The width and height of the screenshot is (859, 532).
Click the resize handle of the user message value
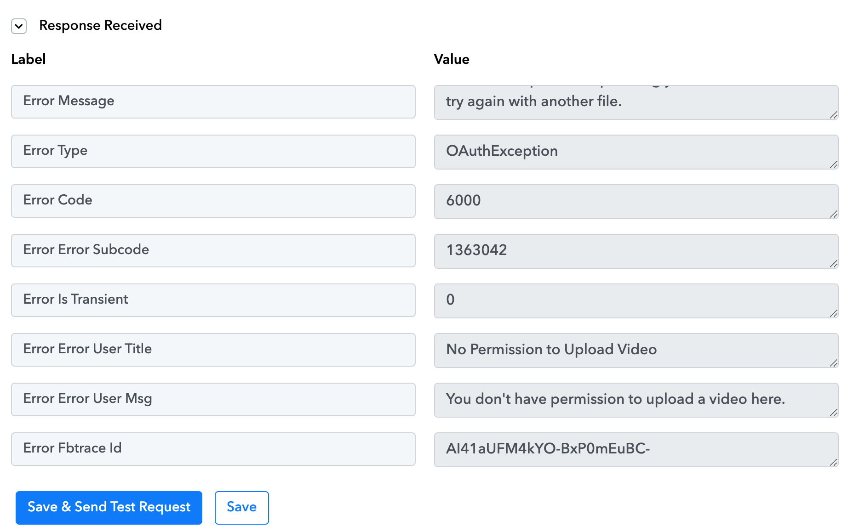click(x=834, y=413)
